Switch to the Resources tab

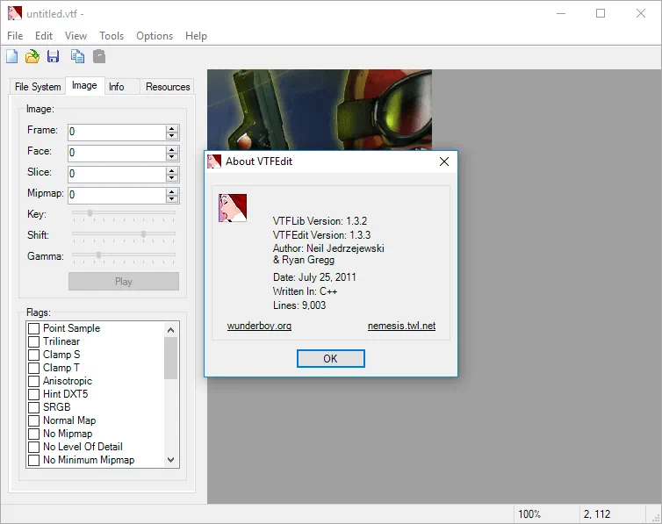click(168, 87)
